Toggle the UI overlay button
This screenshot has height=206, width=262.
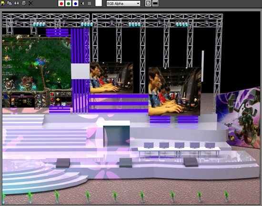(x=148, y=3)
